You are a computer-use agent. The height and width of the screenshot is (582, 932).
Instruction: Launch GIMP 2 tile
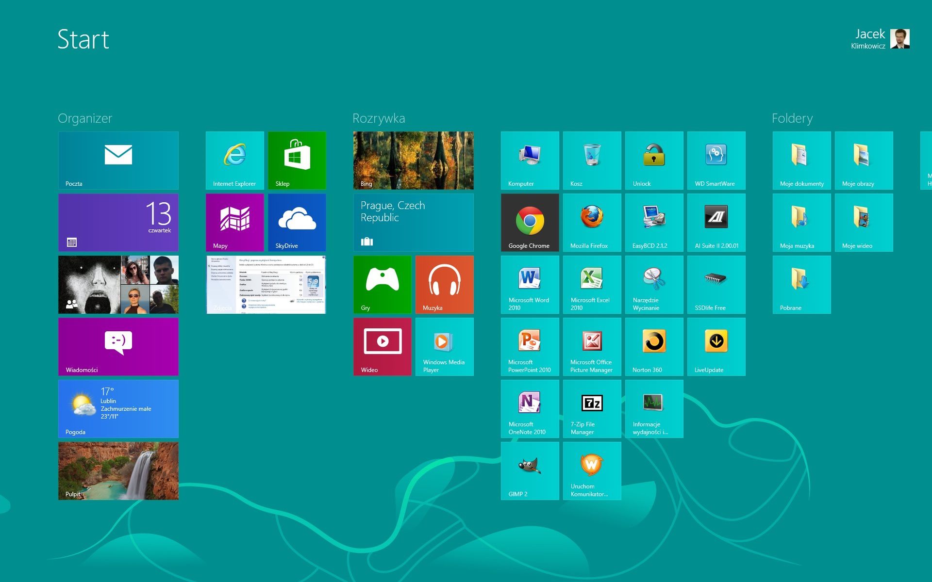530,471
